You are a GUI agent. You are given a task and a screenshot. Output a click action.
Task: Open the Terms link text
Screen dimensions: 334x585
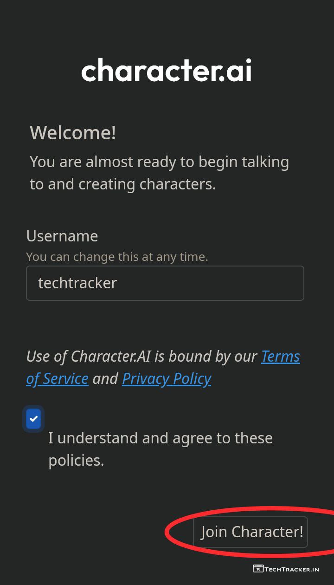pos(280,357)
